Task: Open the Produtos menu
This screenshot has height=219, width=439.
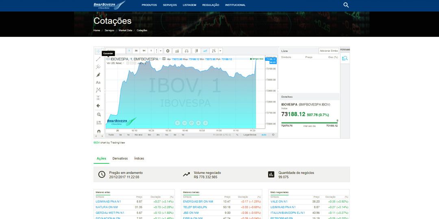Action: pos(149,5)
